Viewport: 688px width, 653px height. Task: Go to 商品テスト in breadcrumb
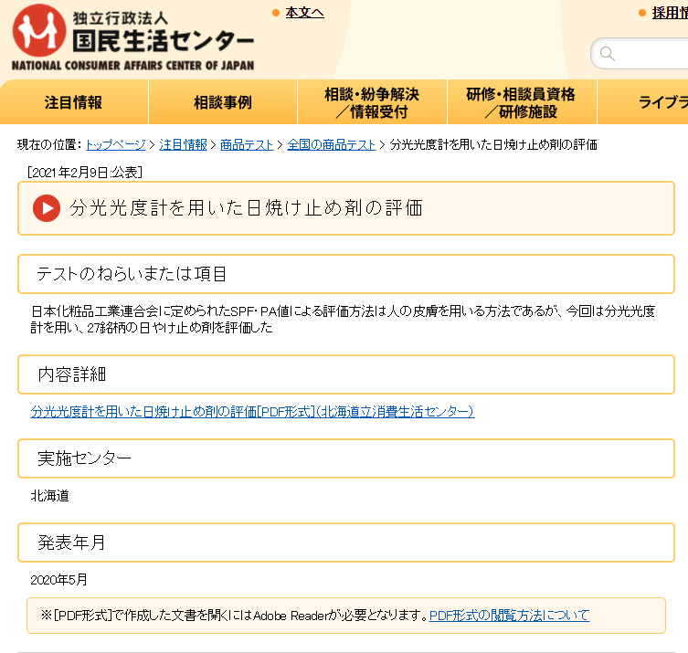247,144
